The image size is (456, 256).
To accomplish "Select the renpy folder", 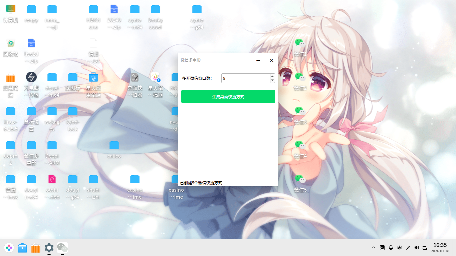I will 31,13.
